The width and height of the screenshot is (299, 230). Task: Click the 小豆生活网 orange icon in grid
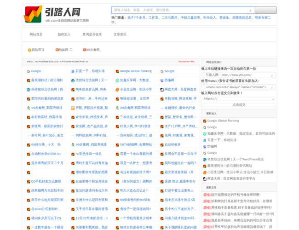(x=117, y=90)
